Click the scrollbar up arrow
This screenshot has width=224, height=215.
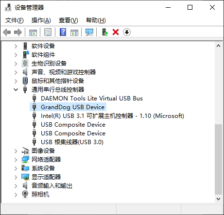(x=218, y=46)
